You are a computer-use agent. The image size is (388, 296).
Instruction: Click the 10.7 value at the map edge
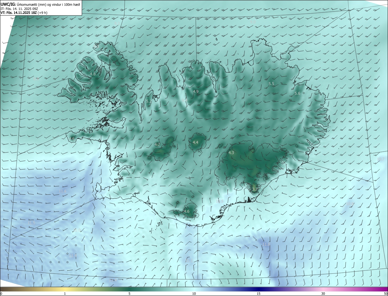click(381, 159)
